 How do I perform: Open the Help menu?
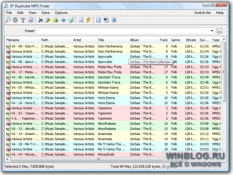tap(219, 13)
